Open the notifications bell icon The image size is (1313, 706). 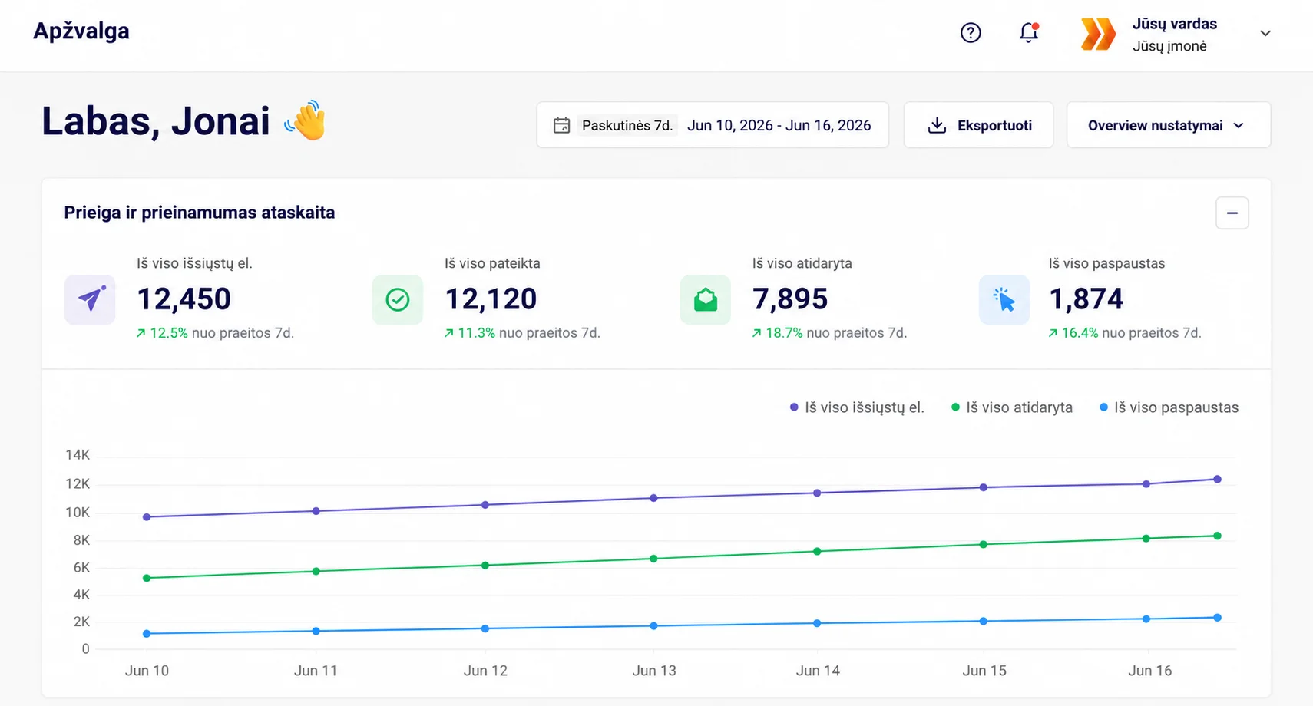[x=1029, y=33]
